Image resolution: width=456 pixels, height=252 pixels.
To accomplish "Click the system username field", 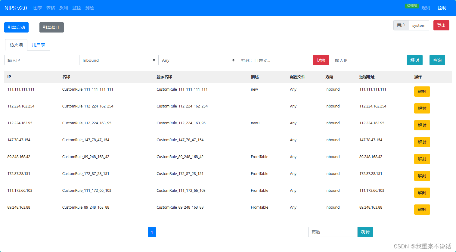I will (x=419, y=25).
